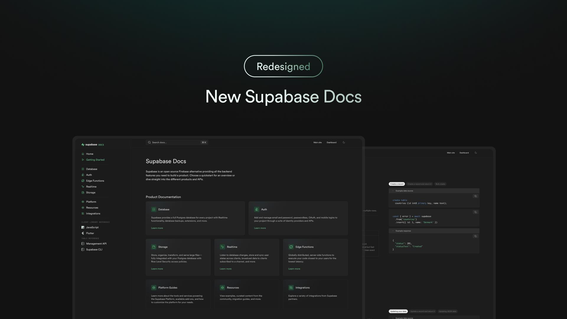Click Learn more on Storage card
Screen dimensions: 567x319
click(x=157, y=269)
